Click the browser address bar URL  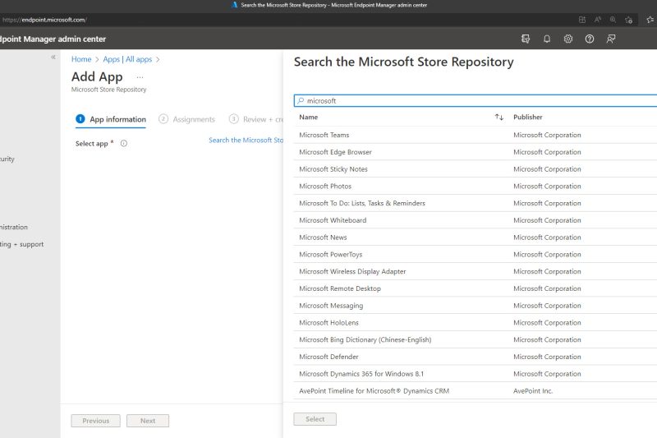(x=44, y=20)
